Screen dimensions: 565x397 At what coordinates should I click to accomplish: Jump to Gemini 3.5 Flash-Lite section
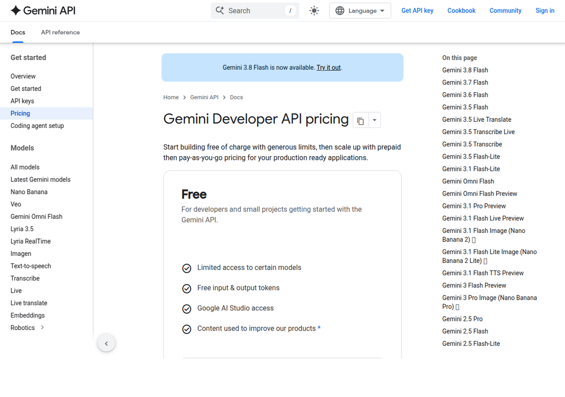pyautogui.click(x=471, y=156)
